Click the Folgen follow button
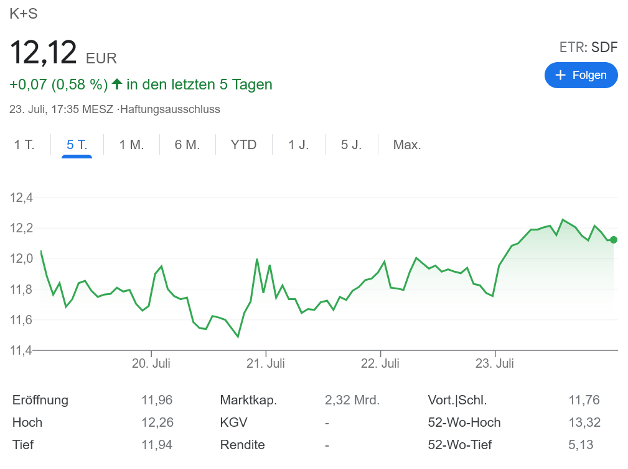The height and width of the screenshot is (469, 628). pos(581,75)
